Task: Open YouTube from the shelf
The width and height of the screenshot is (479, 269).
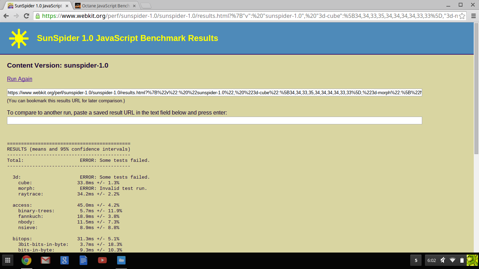Action: coord(102,260)
